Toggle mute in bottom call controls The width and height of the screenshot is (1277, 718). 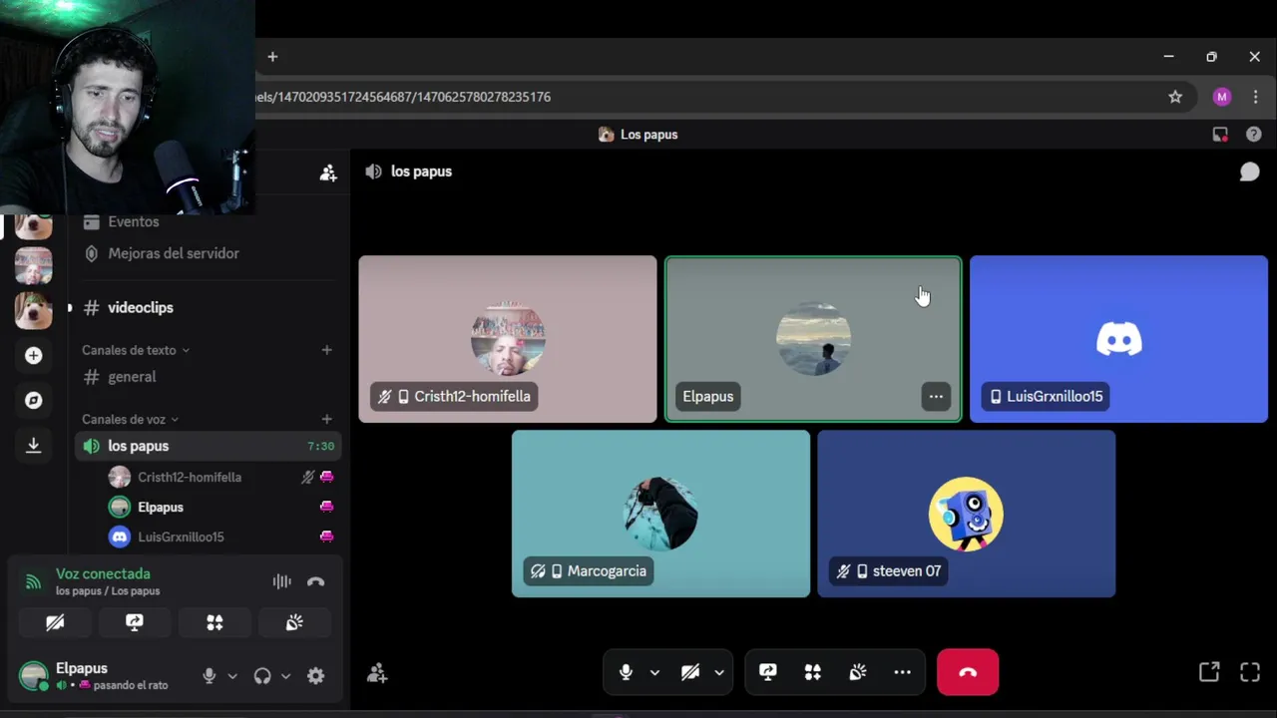tap(626, 672)
